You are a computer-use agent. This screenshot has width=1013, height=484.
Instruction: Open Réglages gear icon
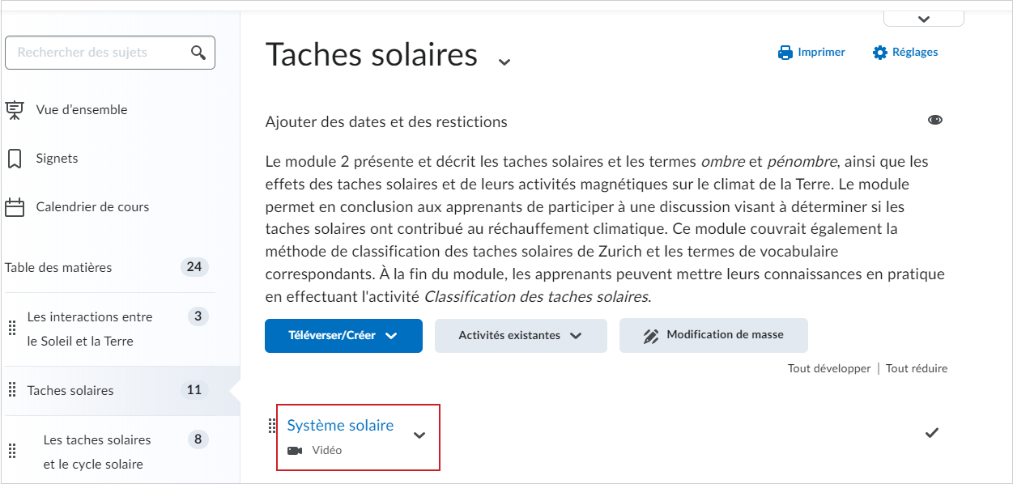click(880, 53)
